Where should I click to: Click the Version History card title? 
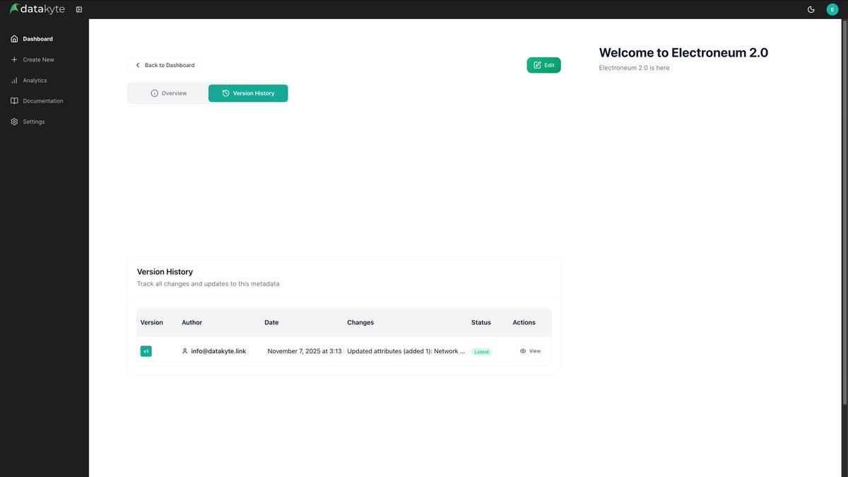point(165,271)
